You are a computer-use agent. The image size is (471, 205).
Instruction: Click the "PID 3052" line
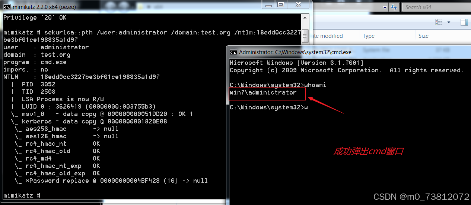click(33, 85)
